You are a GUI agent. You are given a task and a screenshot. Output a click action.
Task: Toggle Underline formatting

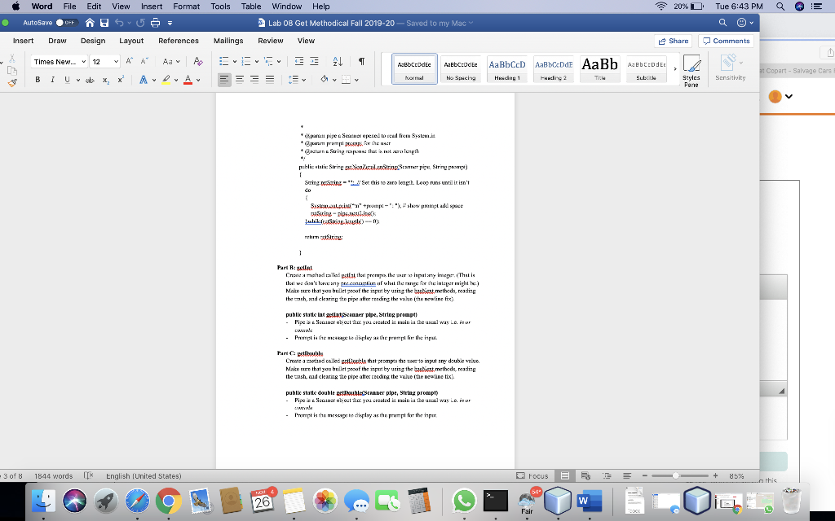click(x=67, y=80)
